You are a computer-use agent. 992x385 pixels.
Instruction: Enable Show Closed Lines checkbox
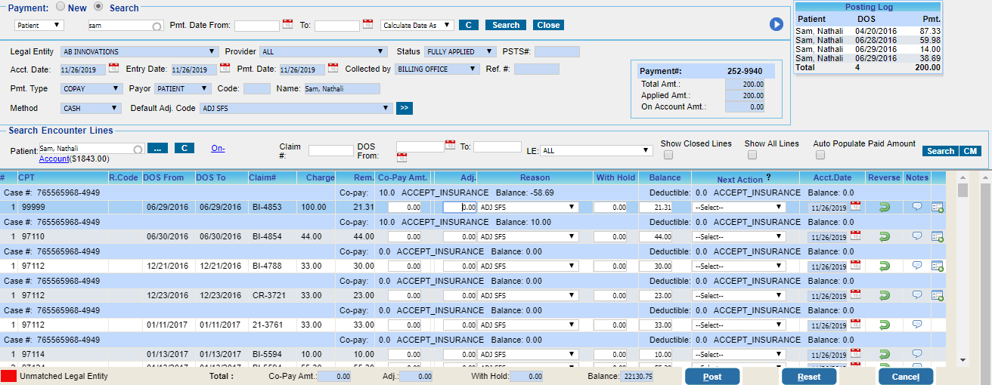(668, 156)
